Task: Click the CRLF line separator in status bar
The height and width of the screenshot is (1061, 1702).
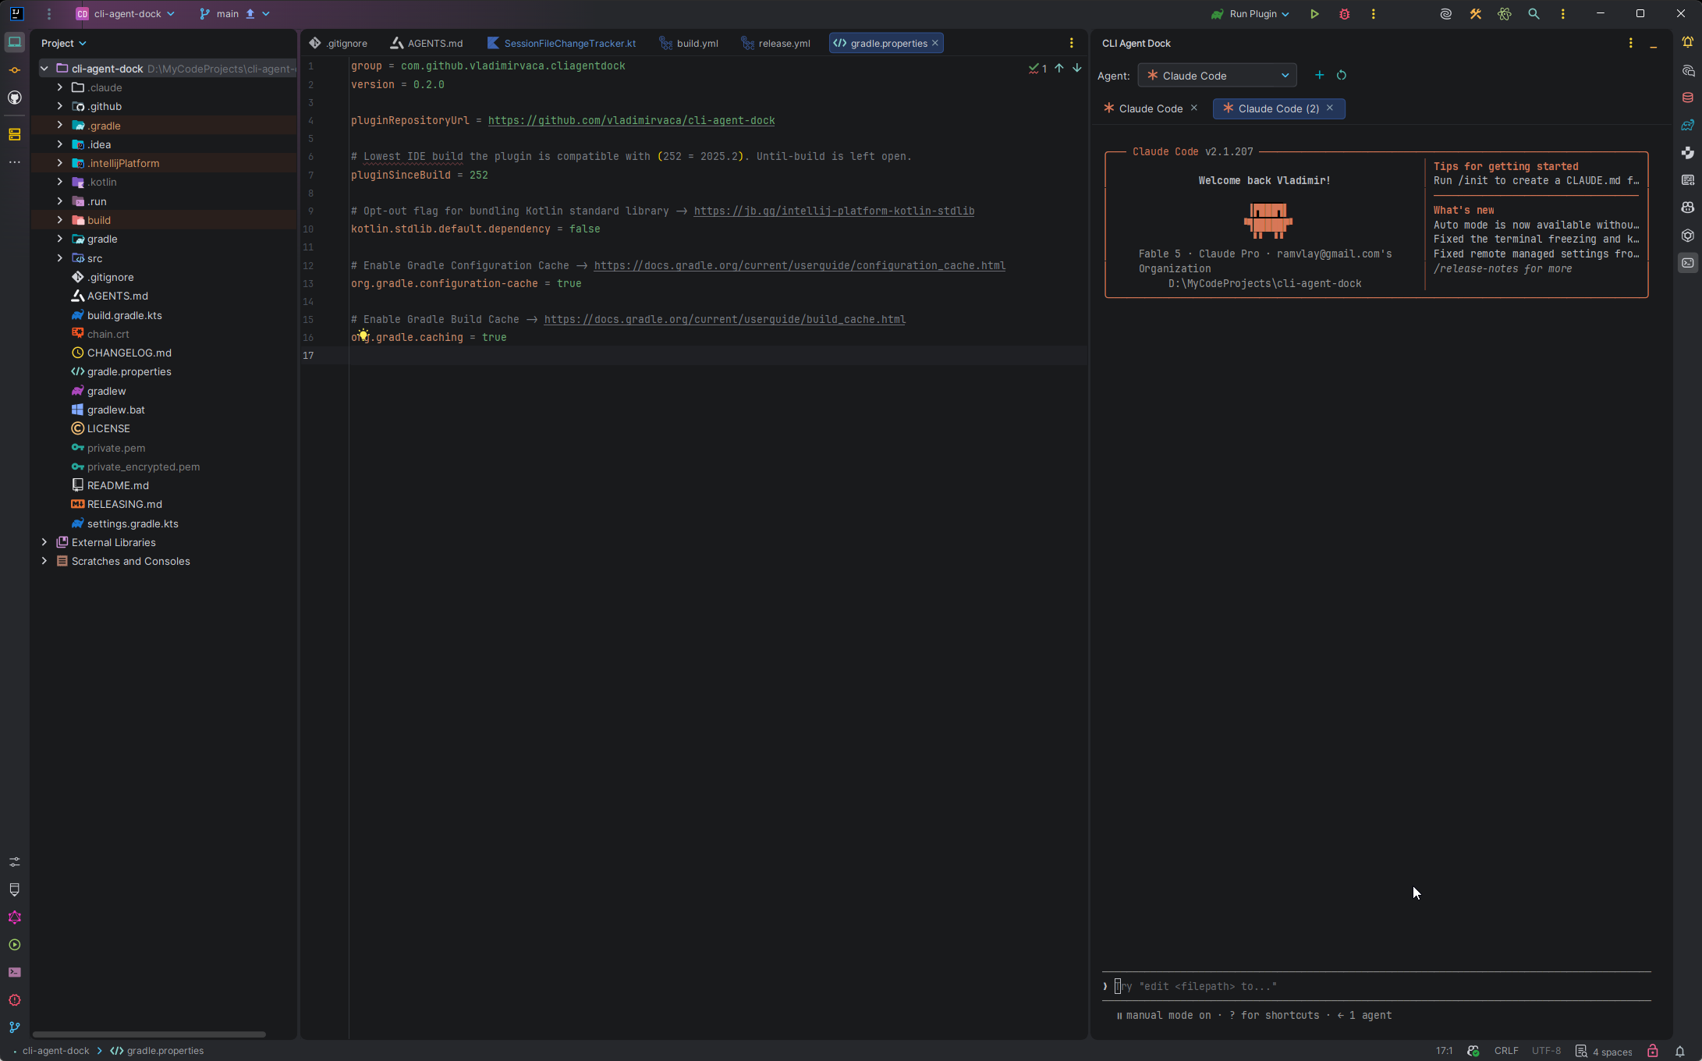Action: pyautogui.click(x=1505, y=1051)
